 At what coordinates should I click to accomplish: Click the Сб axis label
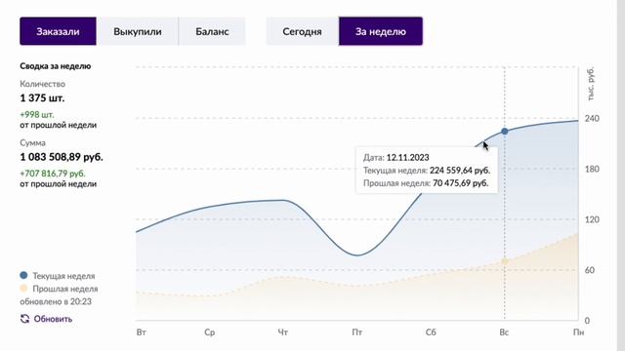click(x=431, y=332)
